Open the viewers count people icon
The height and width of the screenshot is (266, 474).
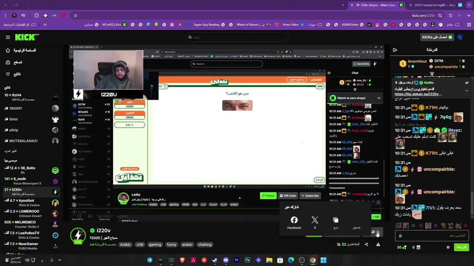click(338, 244)
